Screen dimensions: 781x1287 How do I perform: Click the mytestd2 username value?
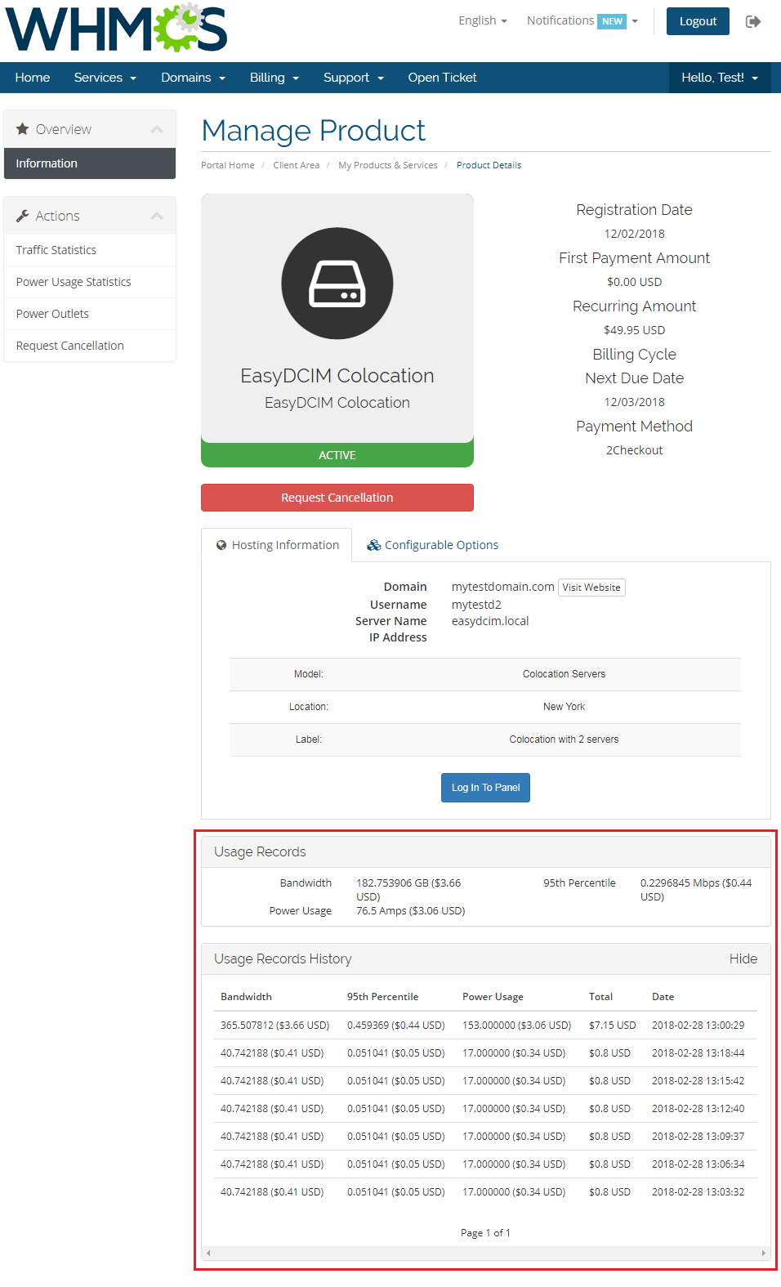tap(476, 605)
